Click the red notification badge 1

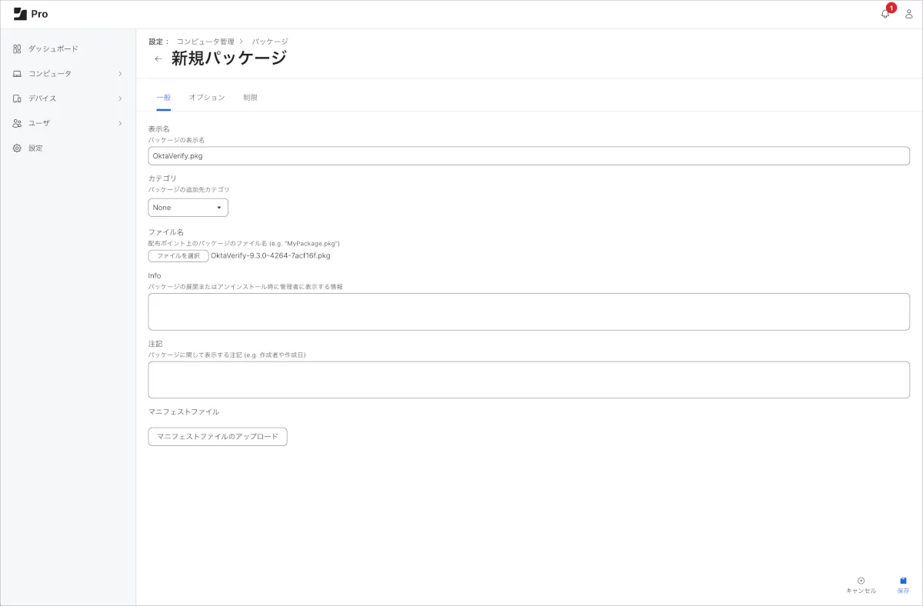pyautogui.click(x=891, y=8)
